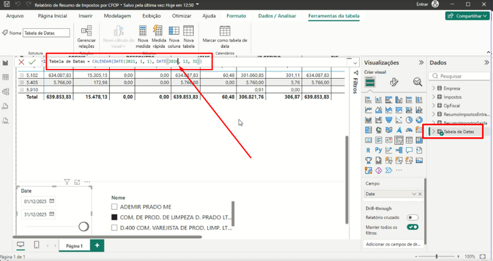Collapse the Visualizações pane
The image size is (493, 261).
coord(421,63)
